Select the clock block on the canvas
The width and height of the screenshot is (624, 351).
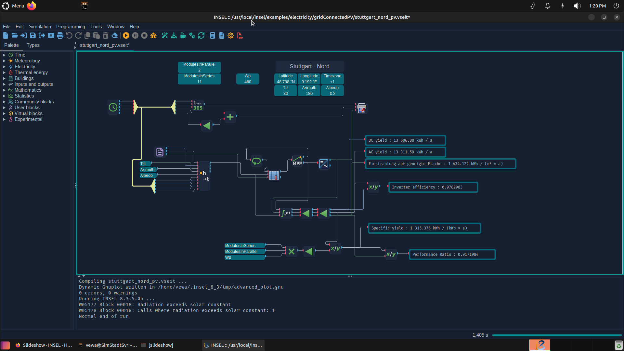[113, 107]
